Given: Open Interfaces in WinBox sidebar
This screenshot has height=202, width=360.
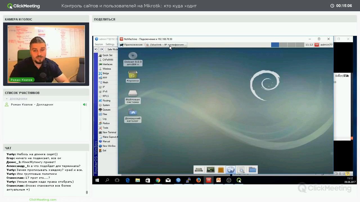Looking at the screenshot, I should click(x=107, y=64).
